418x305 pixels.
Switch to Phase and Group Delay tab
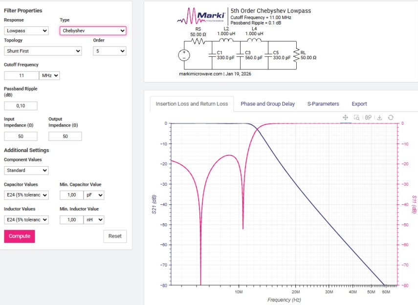click(267, 104)
